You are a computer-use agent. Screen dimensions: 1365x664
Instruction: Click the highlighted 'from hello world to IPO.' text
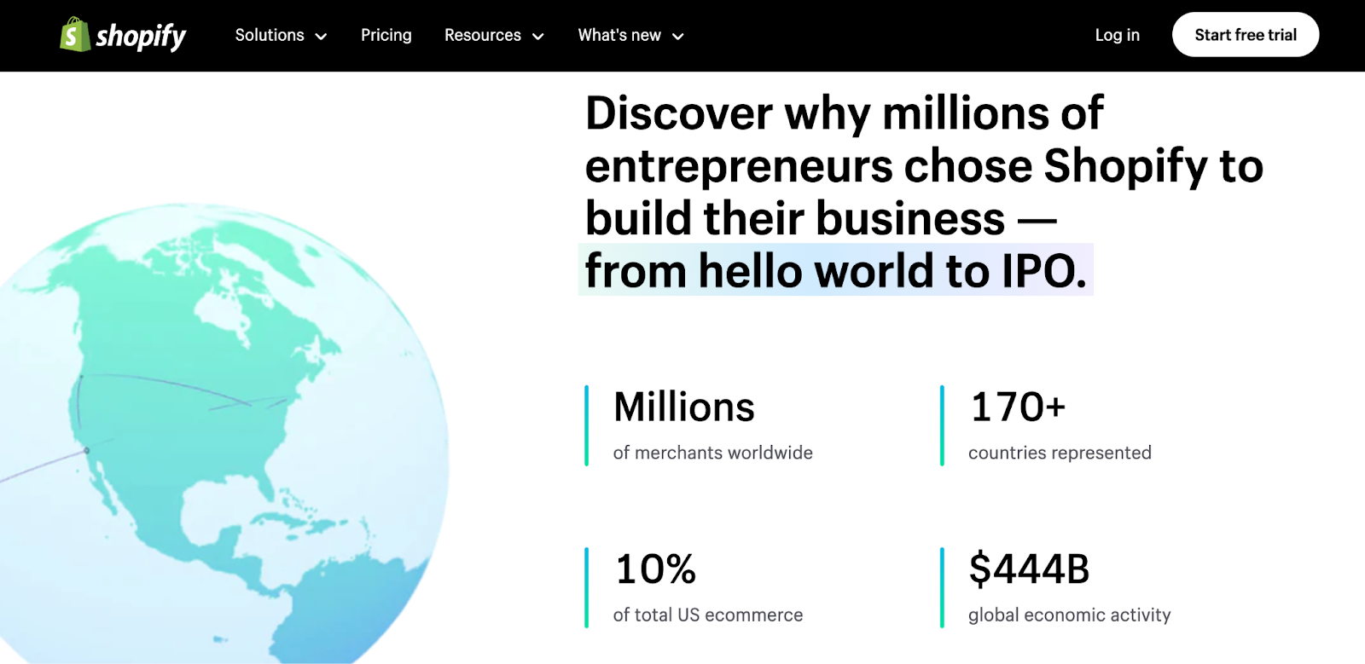835,271
